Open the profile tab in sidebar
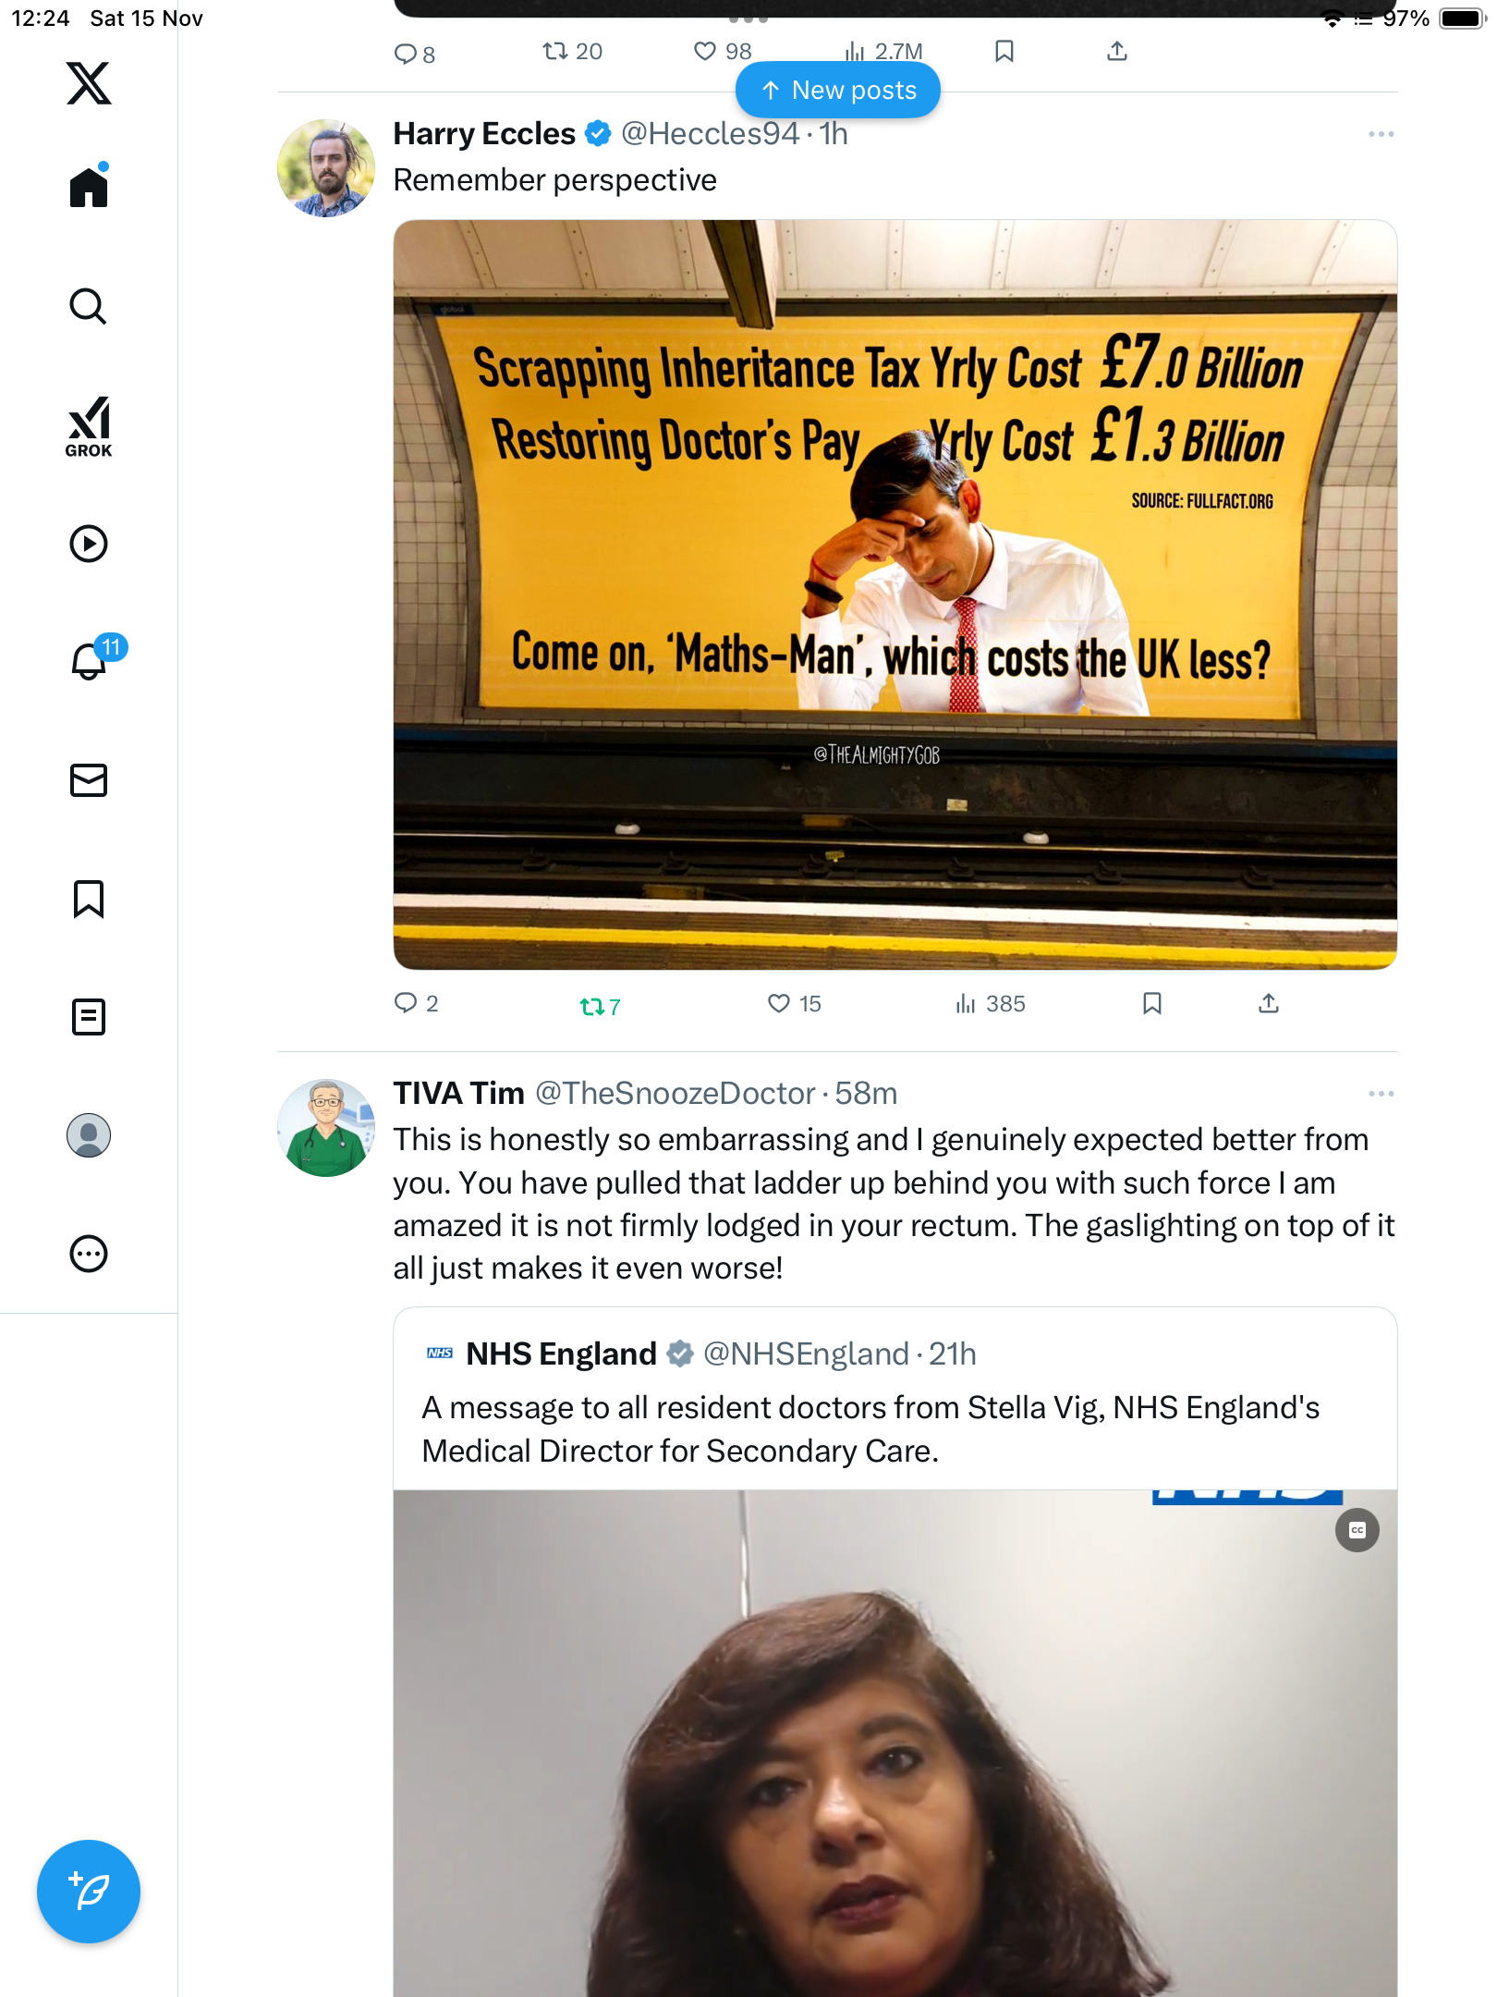This screenshot has height=1997, width=1497. [89, 1135]
